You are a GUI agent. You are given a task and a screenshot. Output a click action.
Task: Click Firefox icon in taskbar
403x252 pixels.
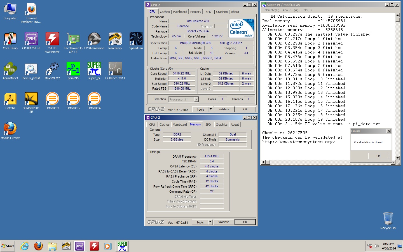tap(38, 246)
